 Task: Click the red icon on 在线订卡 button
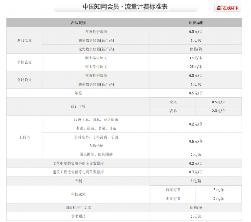click(x=218, y=8)
